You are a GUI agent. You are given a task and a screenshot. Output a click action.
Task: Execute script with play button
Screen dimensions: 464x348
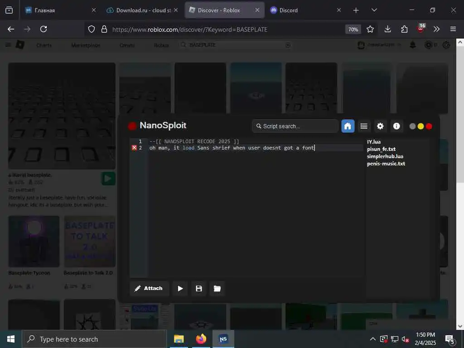pyautogui.click(x=180, y=288)
